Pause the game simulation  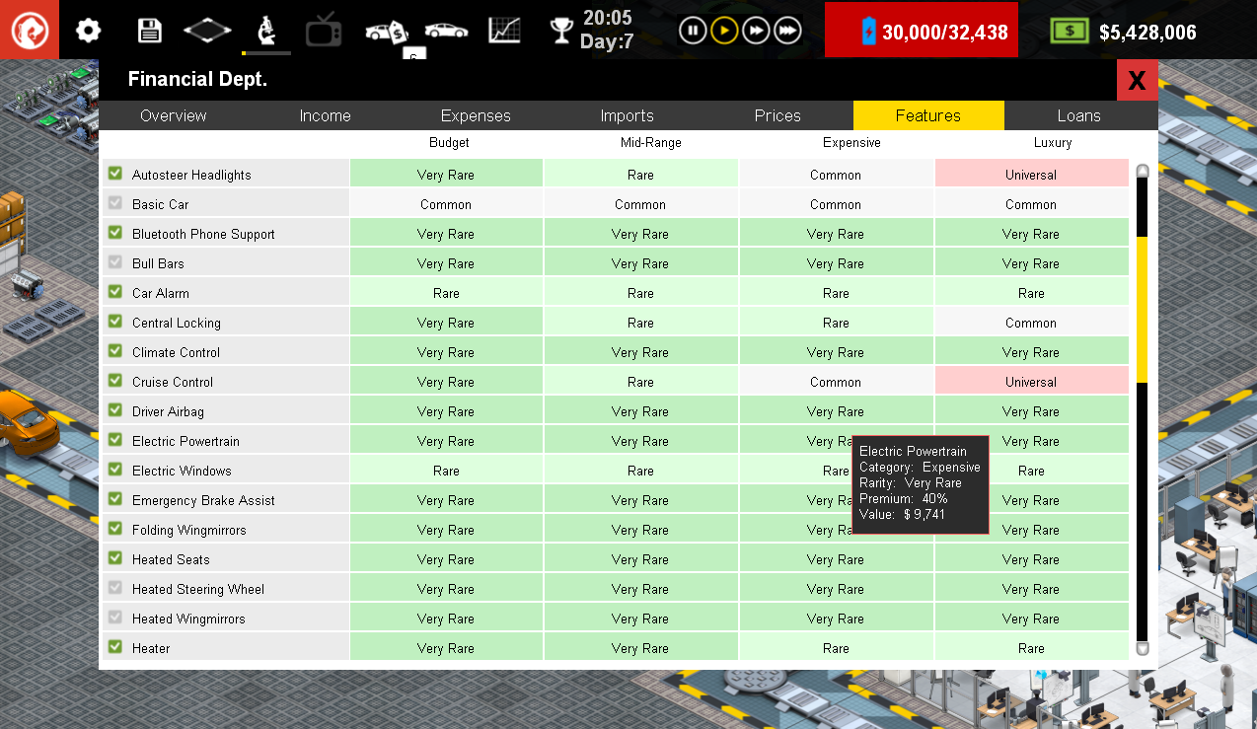pyautogui.click(x=693, y=30)
